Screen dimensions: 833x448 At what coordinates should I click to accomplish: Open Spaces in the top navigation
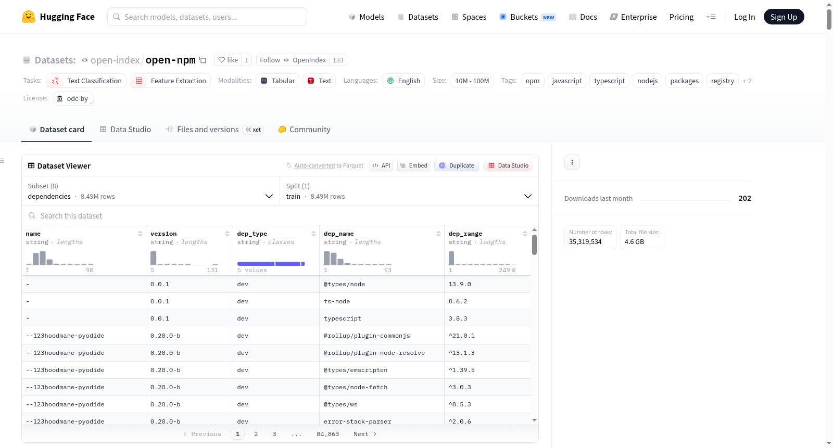tap(469, 17)
